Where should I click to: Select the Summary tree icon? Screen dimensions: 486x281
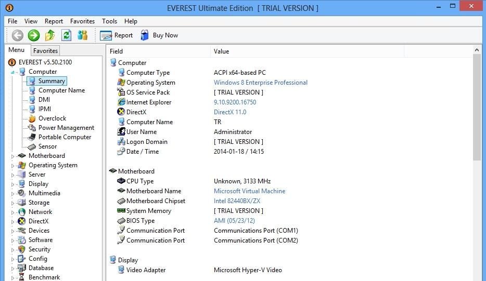(x=32, y=81)
